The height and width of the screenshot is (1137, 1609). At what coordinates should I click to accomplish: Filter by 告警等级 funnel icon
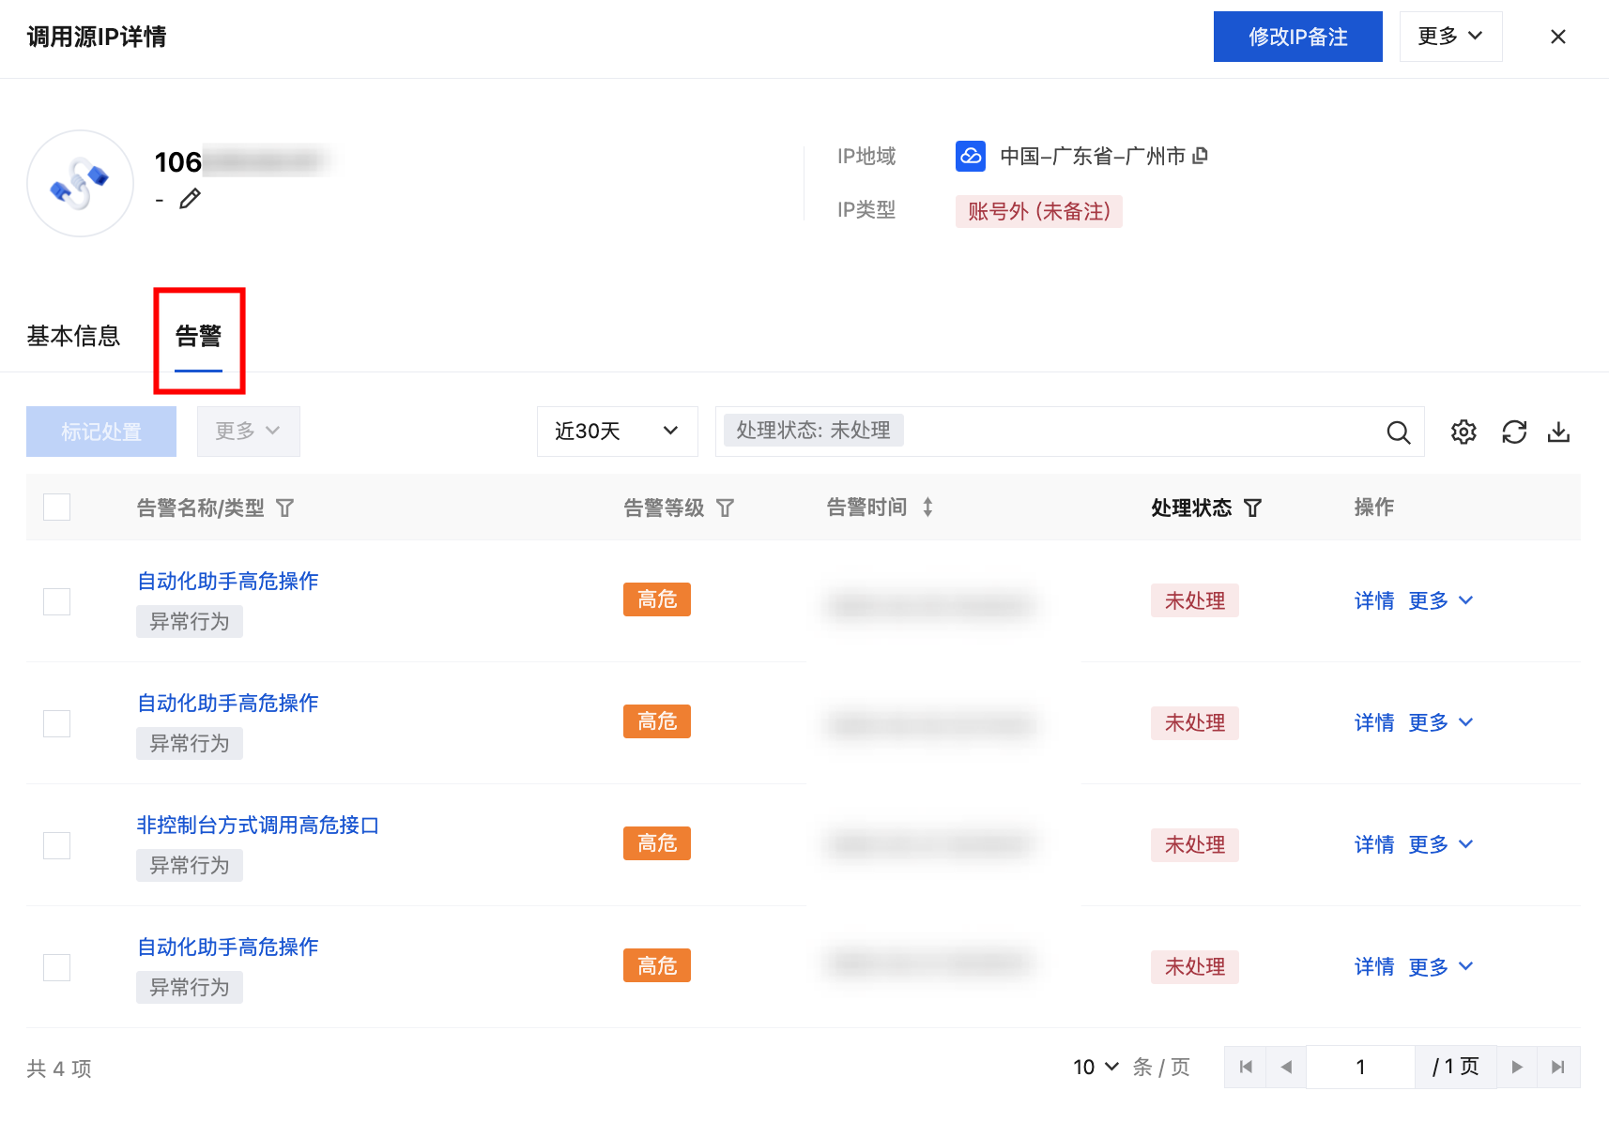click(725, 508)
